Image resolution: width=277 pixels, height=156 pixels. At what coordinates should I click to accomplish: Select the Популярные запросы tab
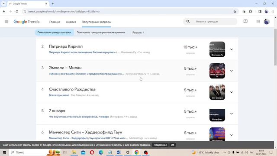[x=97, y=22]
